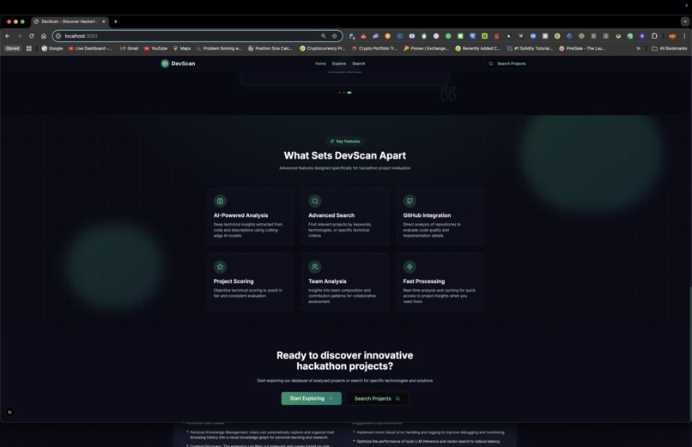The height and width of the screenshot is (447, 692).
Task: Open the Cryptocurrency Pr... bookmark
Action: coord(323,49)
